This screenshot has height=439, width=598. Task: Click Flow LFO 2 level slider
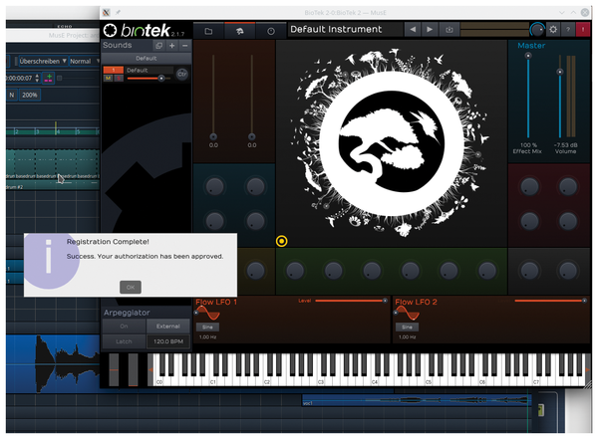551,301
